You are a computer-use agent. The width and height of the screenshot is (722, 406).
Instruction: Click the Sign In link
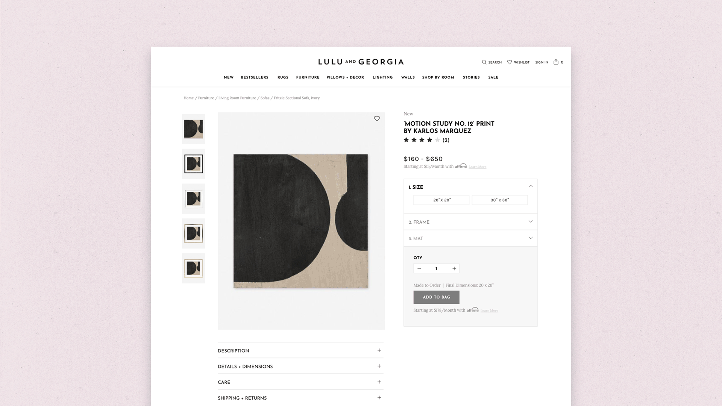(541, 62)
